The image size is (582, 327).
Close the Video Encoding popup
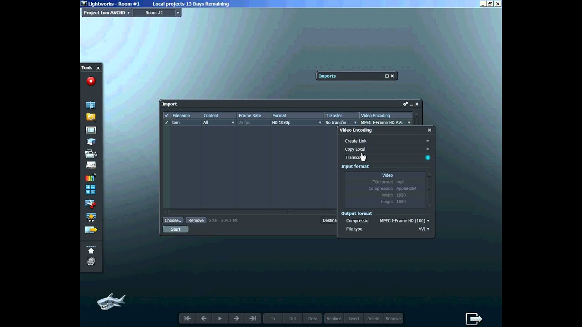[429, 130]
